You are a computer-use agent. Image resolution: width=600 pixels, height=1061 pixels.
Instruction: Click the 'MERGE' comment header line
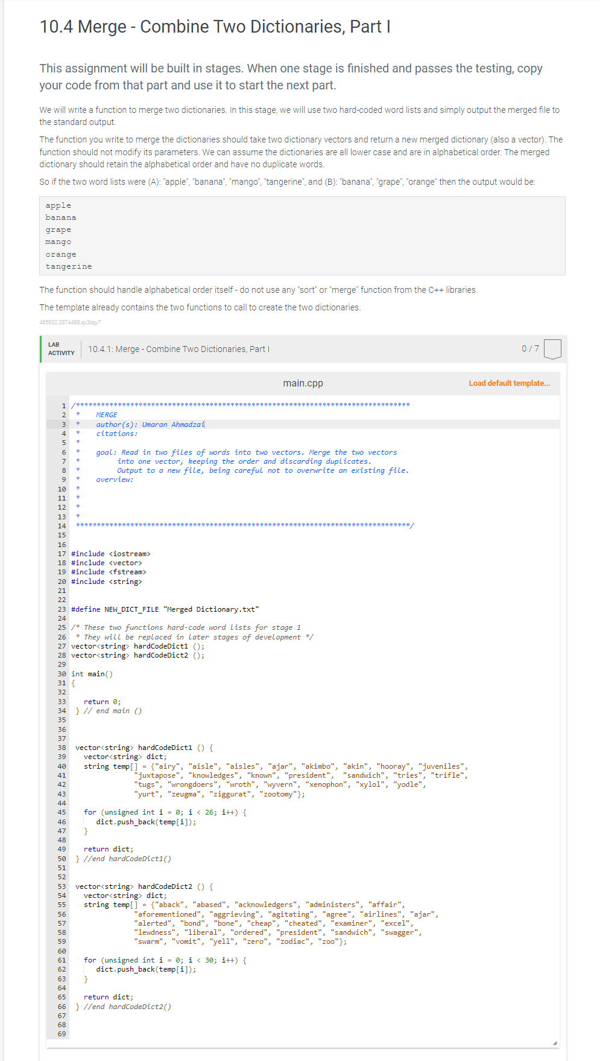pyautogui.click(x=107, y=415)
